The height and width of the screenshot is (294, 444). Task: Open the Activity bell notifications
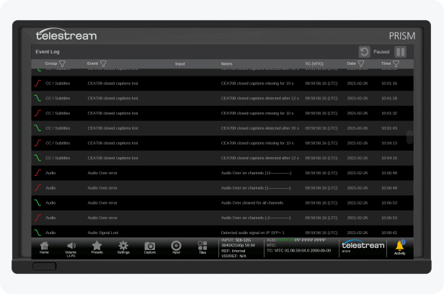click(x=400, y=248)
